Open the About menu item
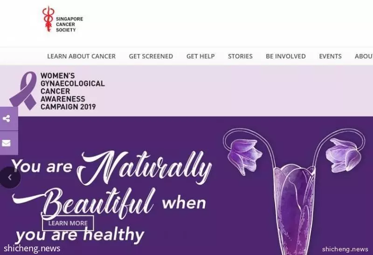 (364, 56)
